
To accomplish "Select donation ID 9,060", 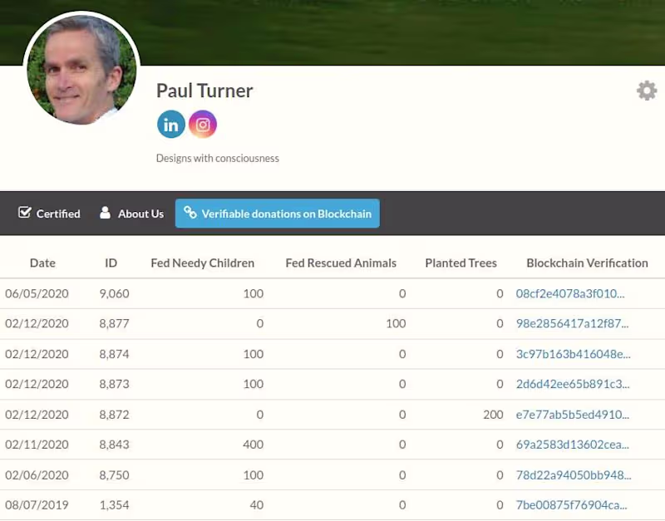I will point(114,293).
